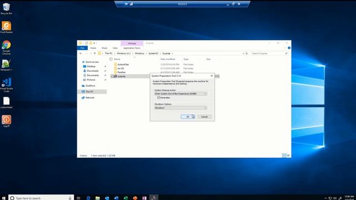The image size is (356, 200).
Task: Switch to details view in Explorer status bar
Action: click(x=284, y=156)
